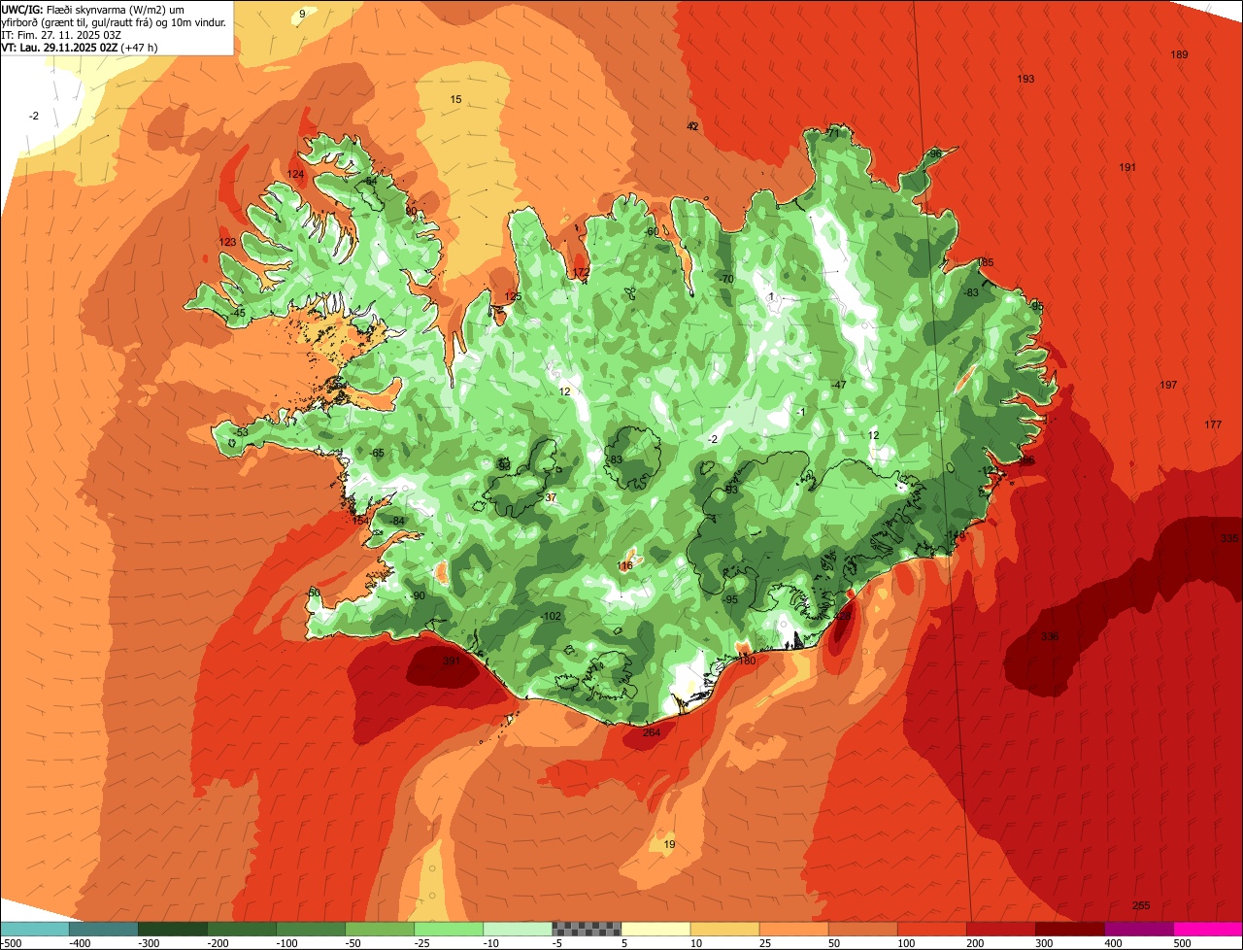Click the -84 value in western Iceland

click(x=396, y=521)
